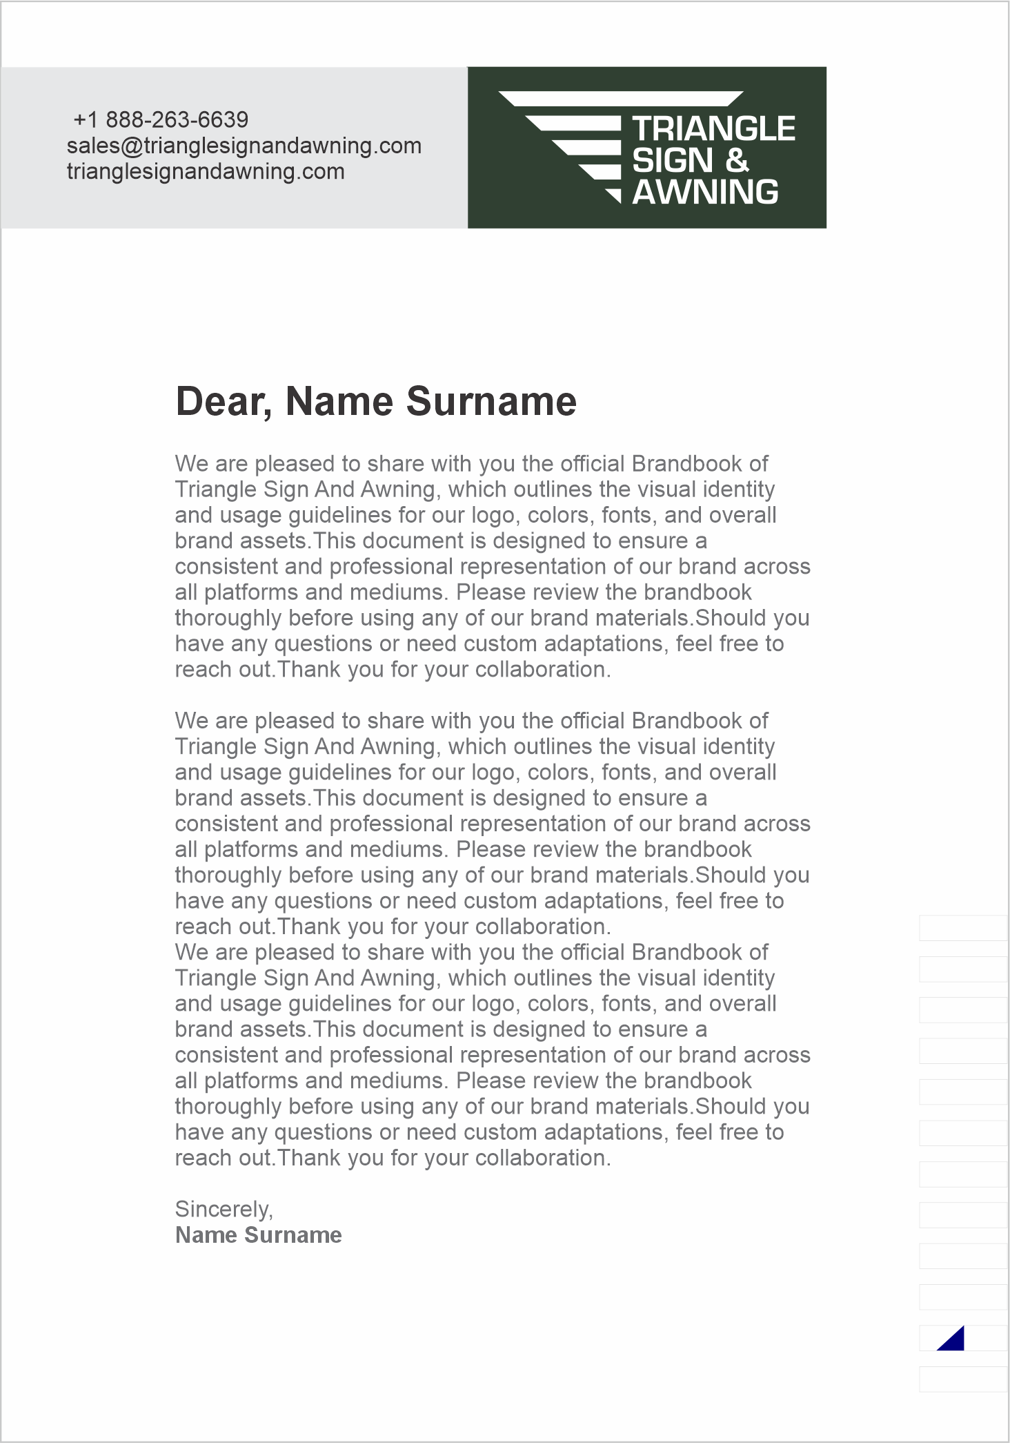Select the topmost empty box on right edge
This screenshot has width=1010, height=1443.
[x=964, y=928]
